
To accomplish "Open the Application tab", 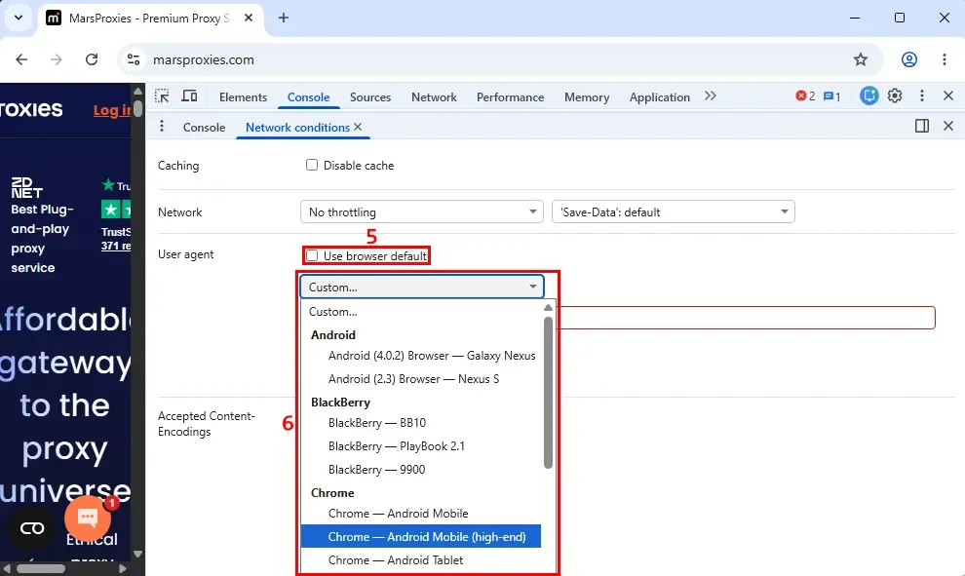I will (x=660, y=97).
